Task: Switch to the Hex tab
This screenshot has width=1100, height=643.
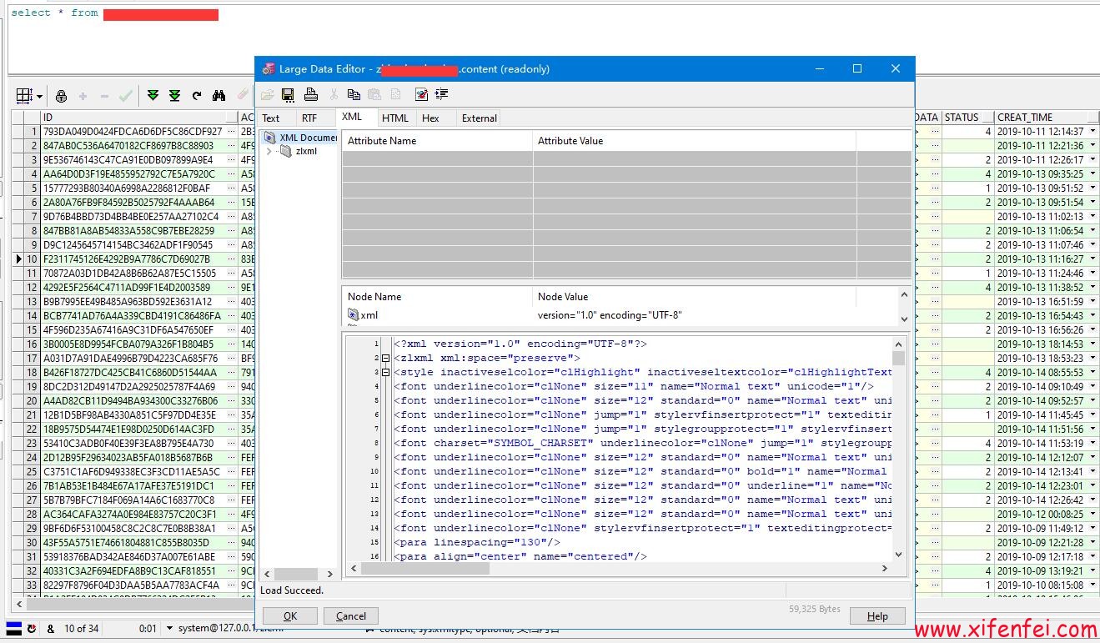Action: [x=430, y=118]
